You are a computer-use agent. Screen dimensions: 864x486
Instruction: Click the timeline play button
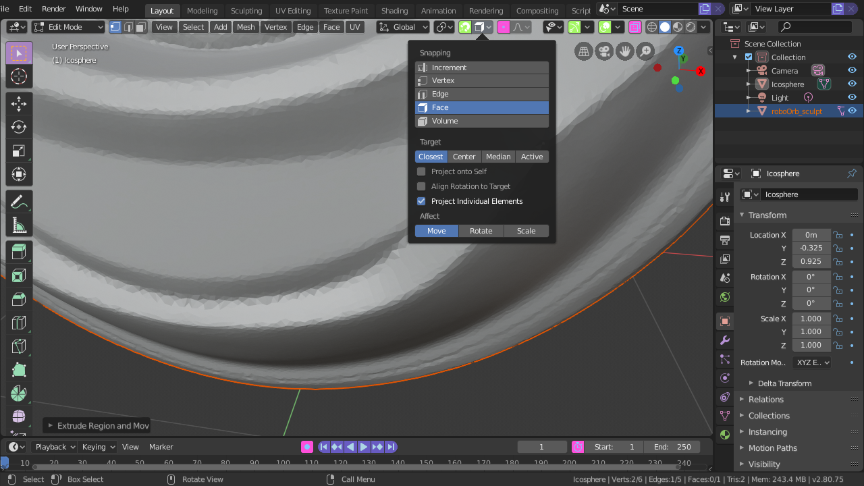364,447
